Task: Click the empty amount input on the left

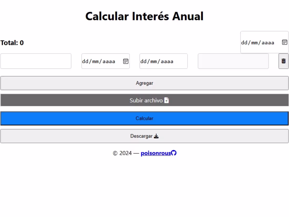Action: pos(36,61)
